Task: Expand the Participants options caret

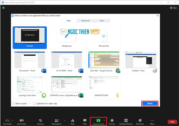Action: click(x=65, y=120)
